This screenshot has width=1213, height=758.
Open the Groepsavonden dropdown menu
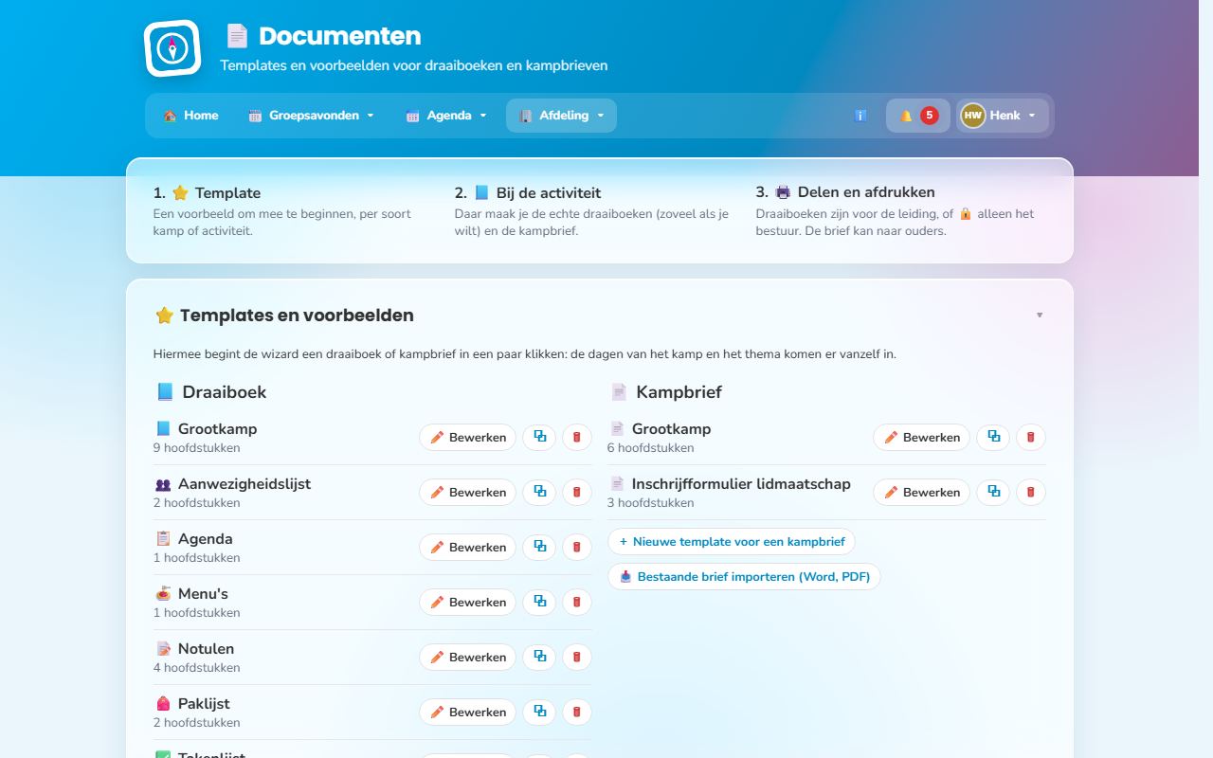311,116
